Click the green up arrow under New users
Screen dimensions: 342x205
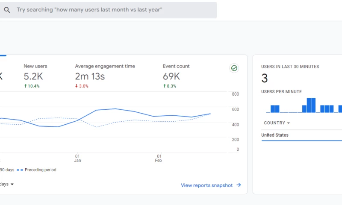coord(25,86)
